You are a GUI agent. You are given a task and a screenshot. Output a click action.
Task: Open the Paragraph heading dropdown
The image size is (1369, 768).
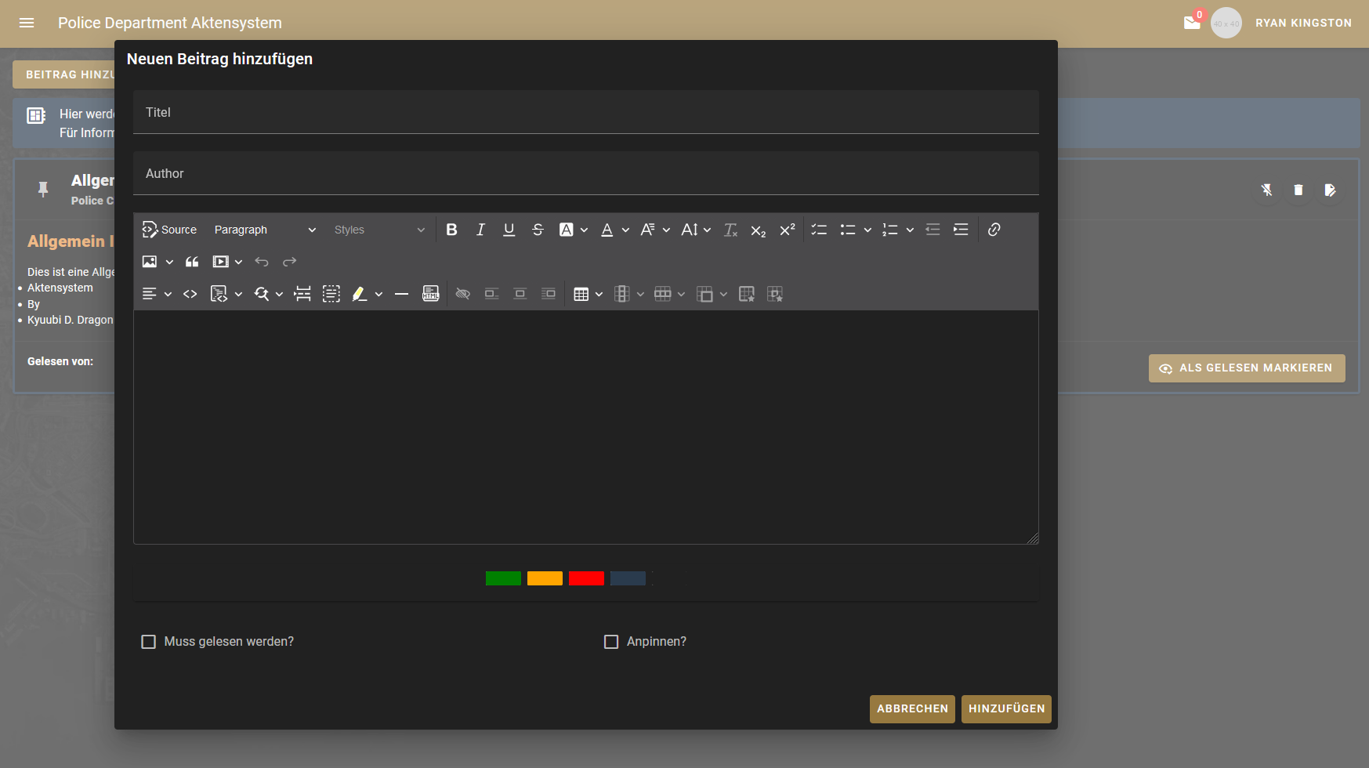[x=265, y=230]
